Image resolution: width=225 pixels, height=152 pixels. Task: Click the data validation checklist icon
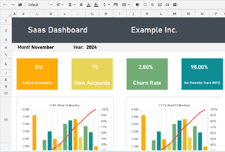coord(167,5)
